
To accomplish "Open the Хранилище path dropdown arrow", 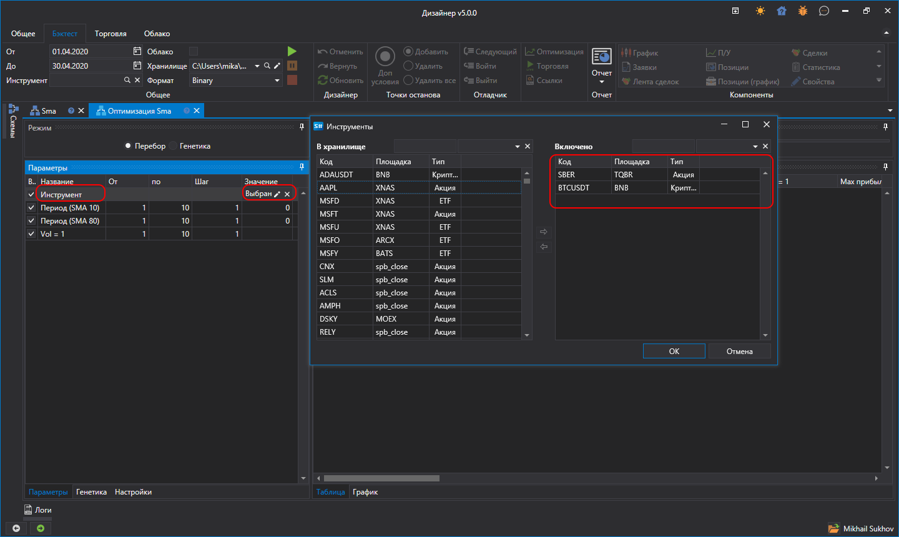I will [257, 66].
